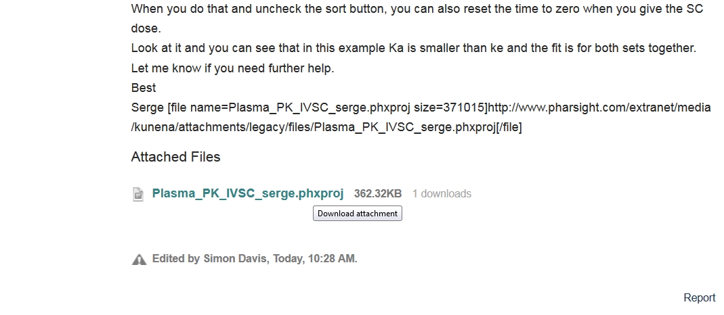Click the Simon Davis name in edit note
Image resolution: width=724 pixels, height=315 pixels.
click(x=235, y=259)
